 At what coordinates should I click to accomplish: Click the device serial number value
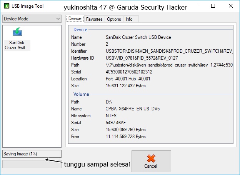point(129,72)
